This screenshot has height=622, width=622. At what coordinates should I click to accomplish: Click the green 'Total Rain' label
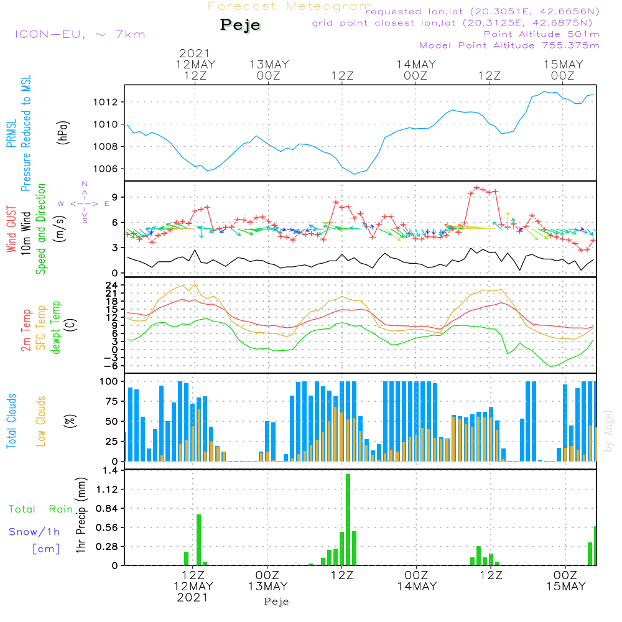tap(41, 509)
